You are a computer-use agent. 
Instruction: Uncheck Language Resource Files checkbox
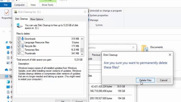pos(19,42)
